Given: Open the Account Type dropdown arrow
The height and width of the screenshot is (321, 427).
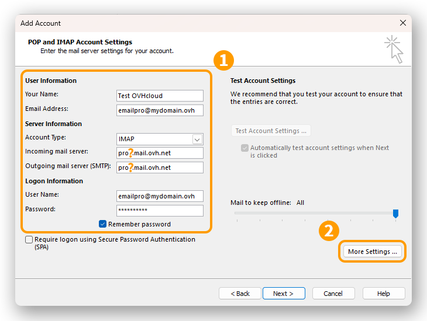Looking at the screenshot, I should 197,139.
